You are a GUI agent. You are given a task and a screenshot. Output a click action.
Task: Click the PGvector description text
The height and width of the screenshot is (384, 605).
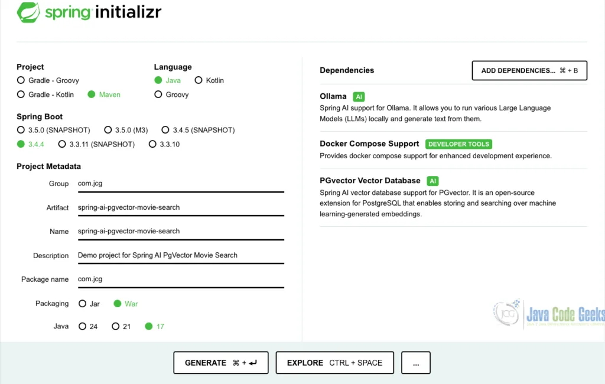[x=438, y=203]
